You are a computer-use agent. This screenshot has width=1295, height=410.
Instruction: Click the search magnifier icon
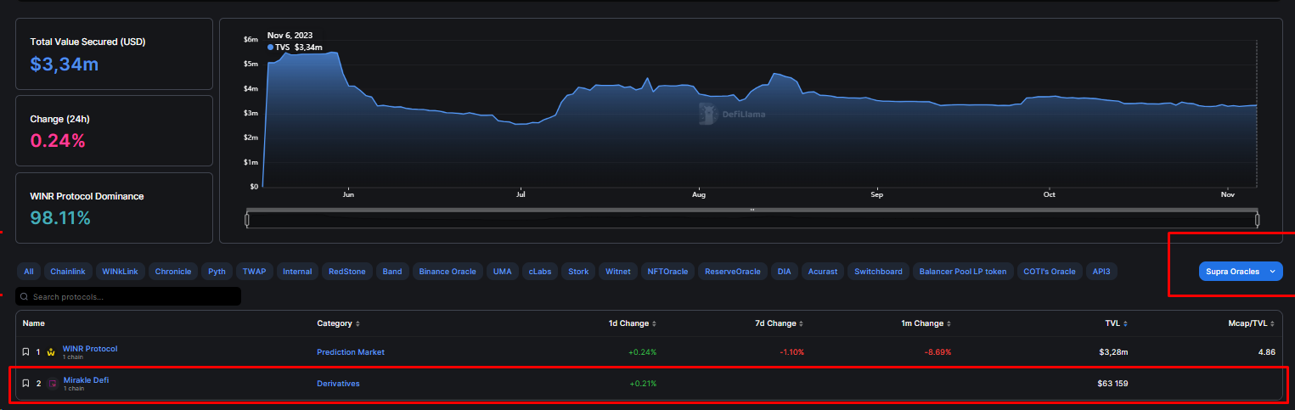coord(25,297)
